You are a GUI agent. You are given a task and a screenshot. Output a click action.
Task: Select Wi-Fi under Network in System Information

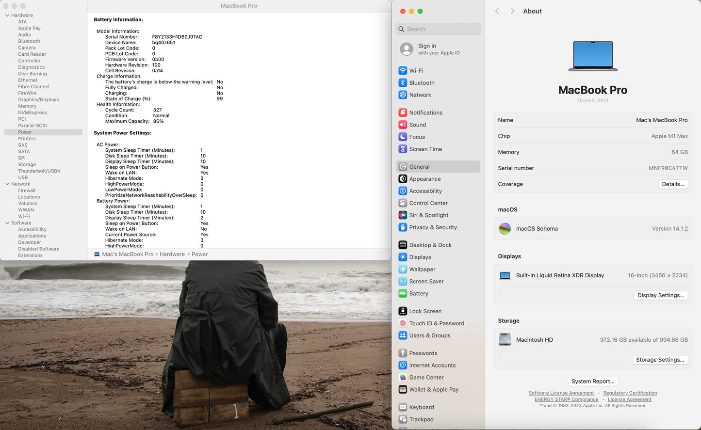[24, 217]
